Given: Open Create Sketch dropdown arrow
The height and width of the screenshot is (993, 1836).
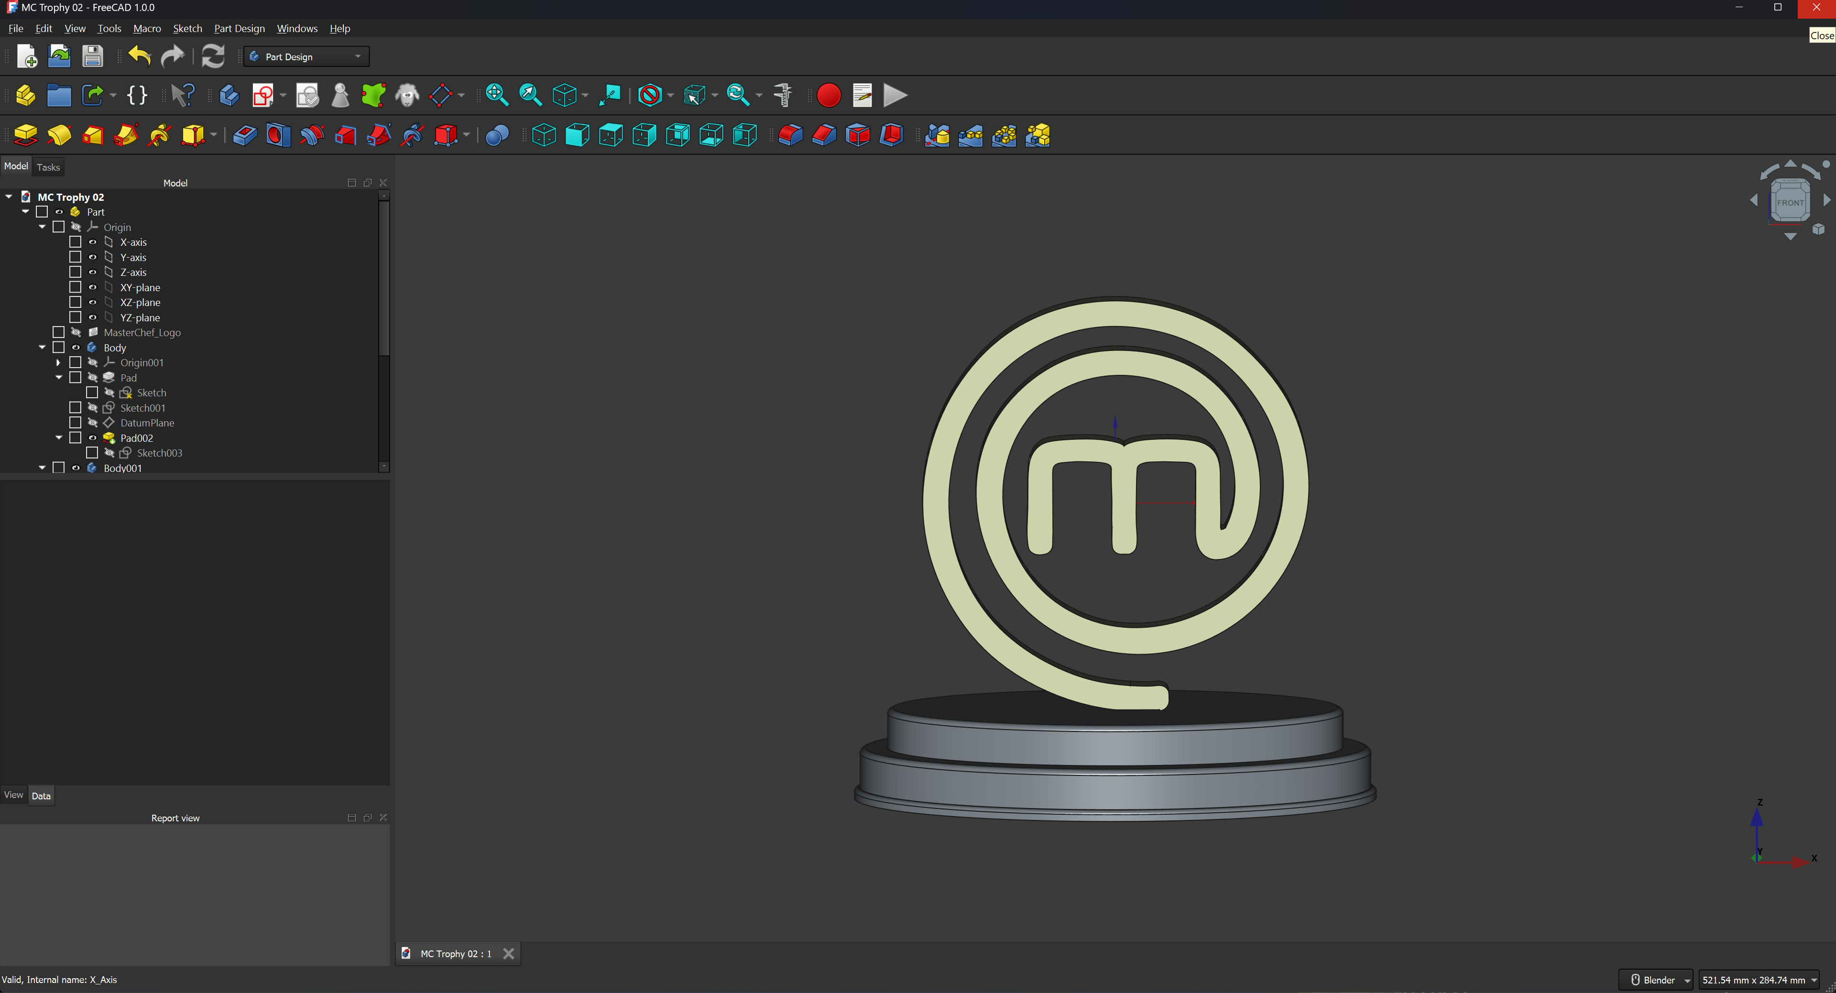Looking at the screenshot, I should coord(283,95).
